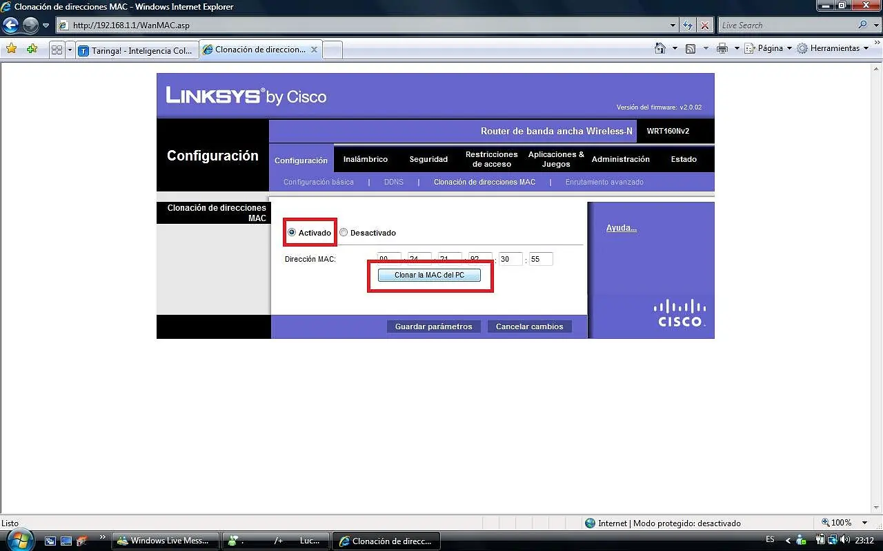Image resolution: width=883 pixels, height=551 pixels.
Task: Open Windows Live Messenger taskbar button
Action: point(165,541)
